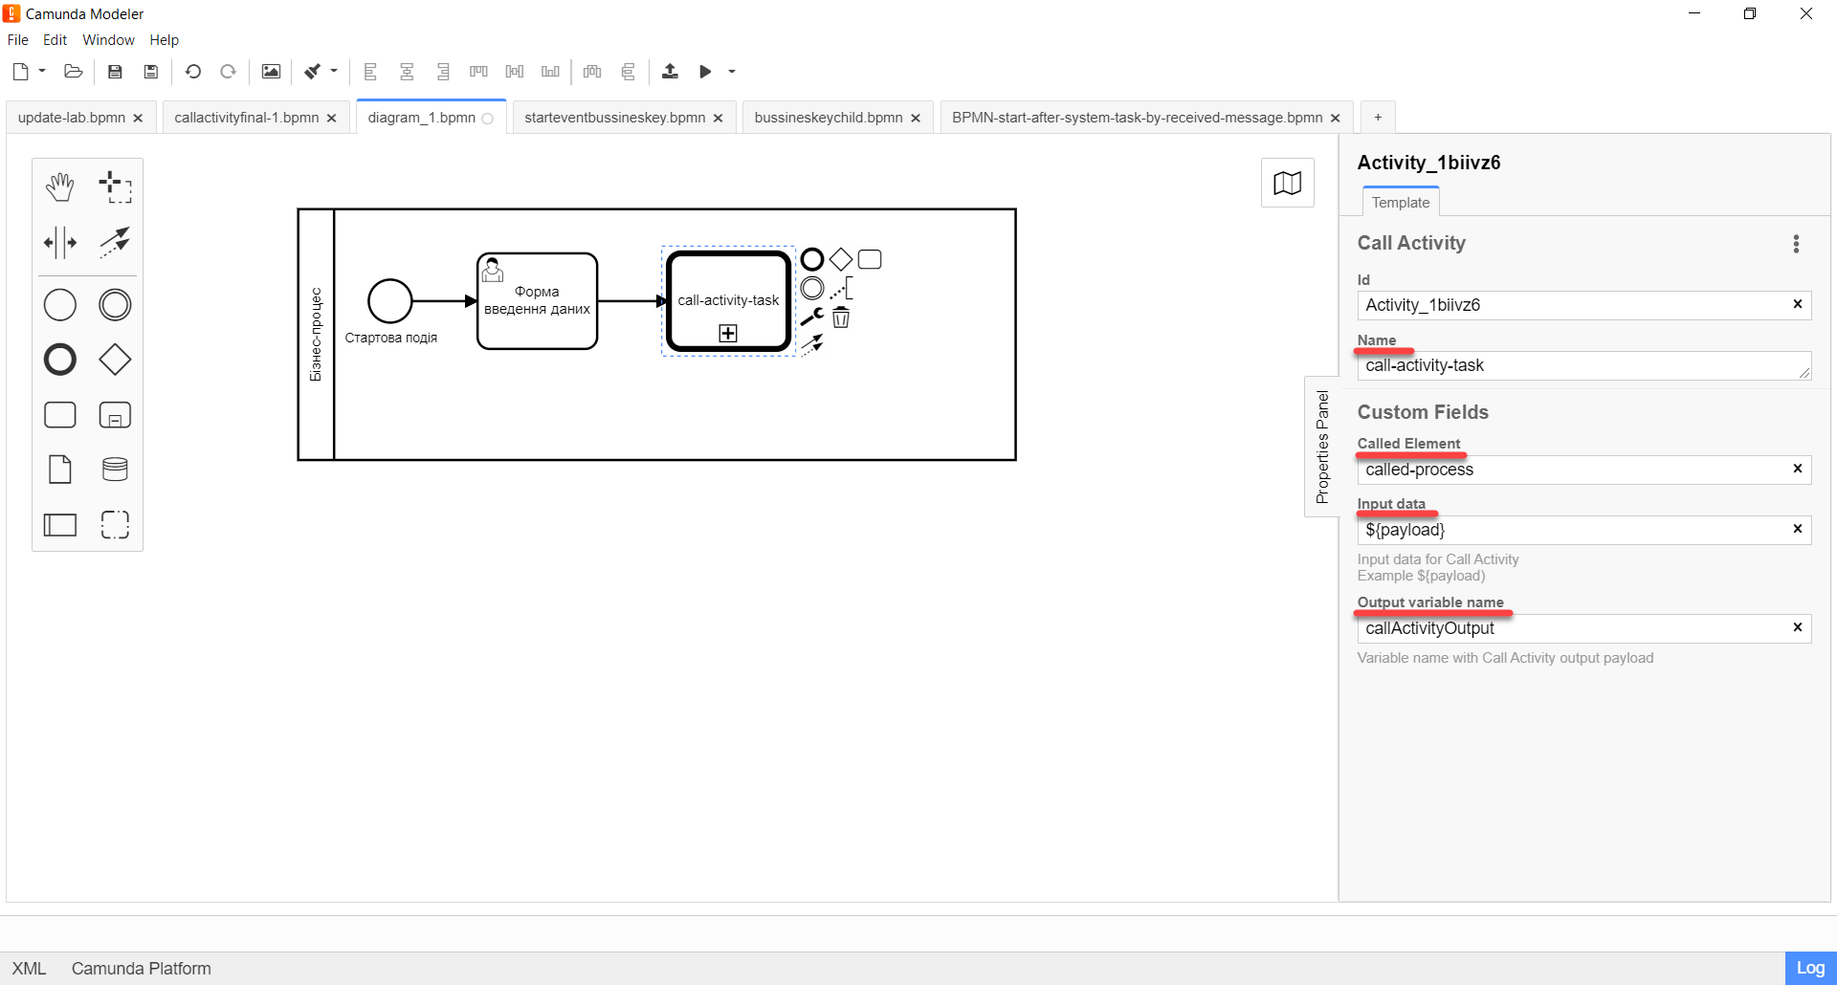This screenshot has width=1837, height=985.
Task: Create an EndEvent from palette
Action: coord(60,360)
